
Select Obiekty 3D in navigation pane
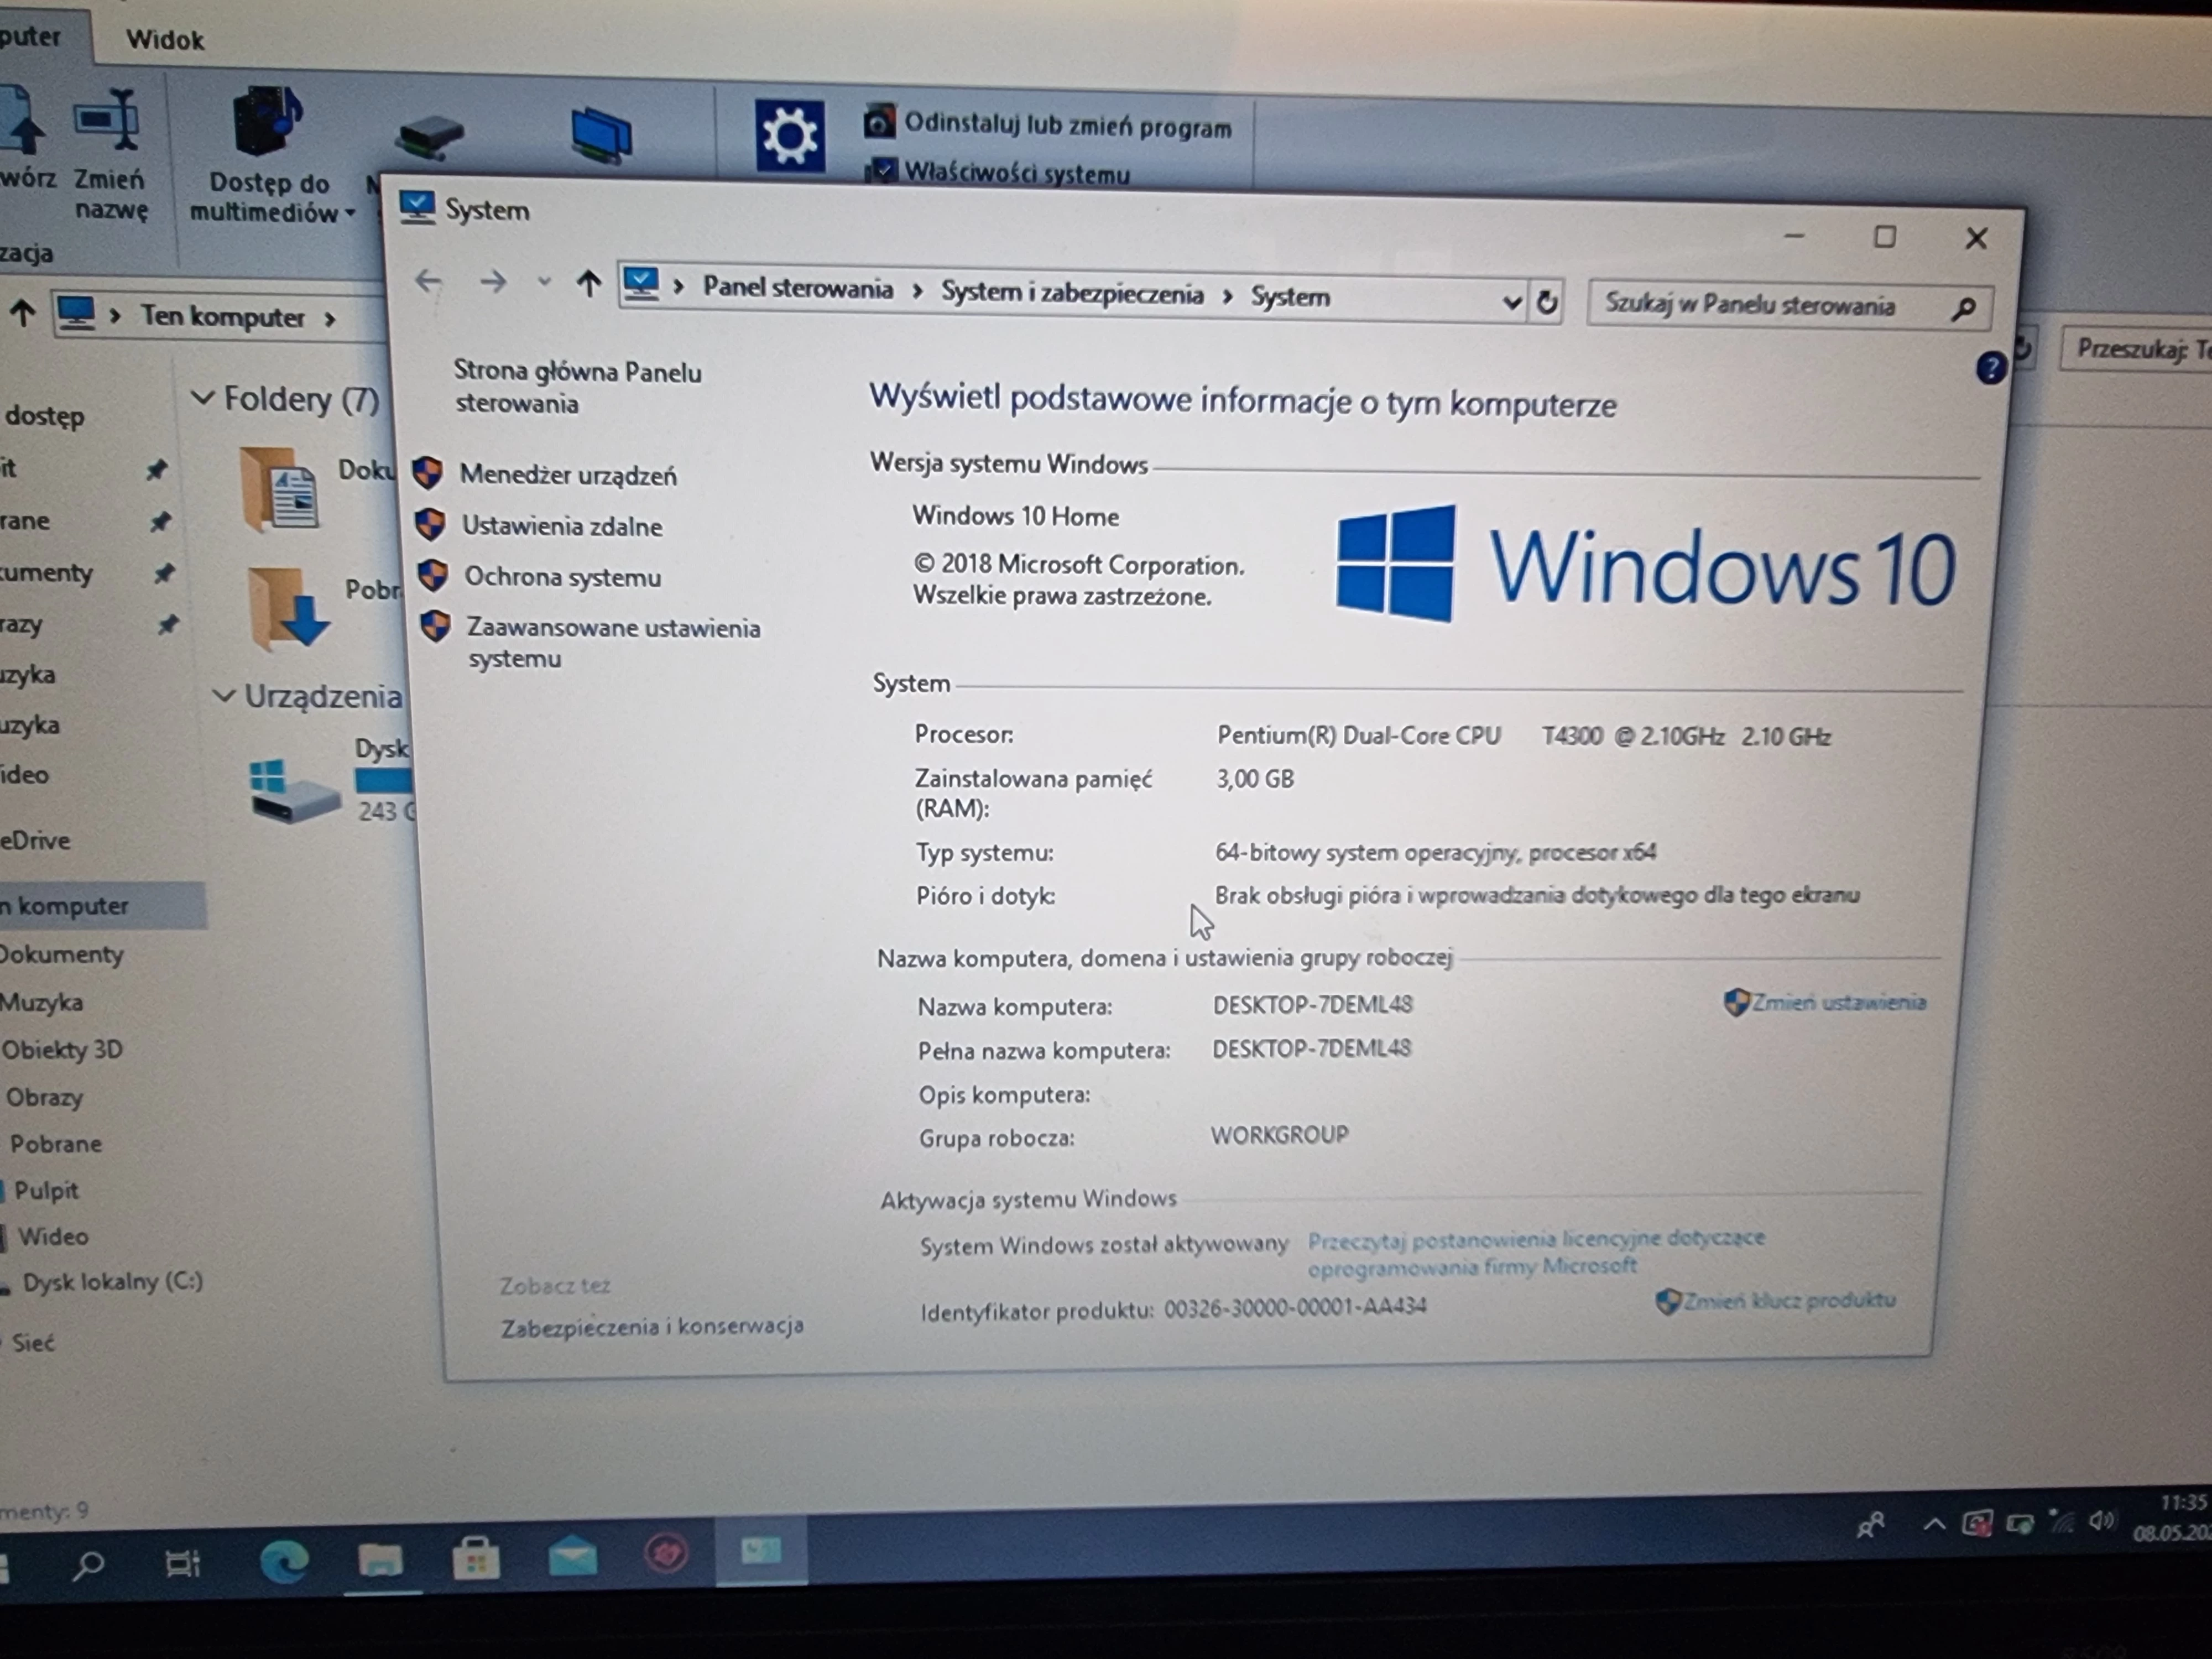[x=62, y=1049]
